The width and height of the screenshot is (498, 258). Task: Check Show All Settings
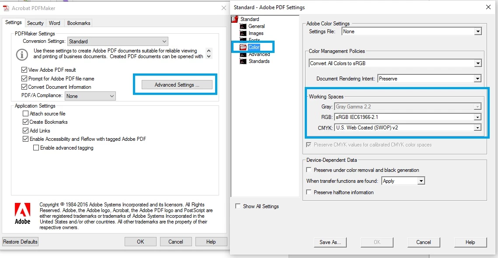click(x=238, y=206)
